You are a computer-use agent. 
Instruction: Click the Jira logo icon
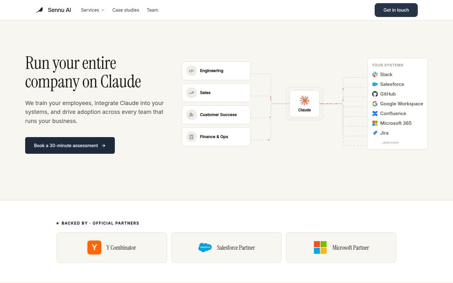click(x=375, y=133)
